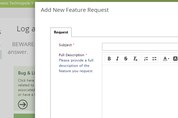Click the green bar below the Bug card
The width and height of the screenshot is (178, 118).
(24, 116)
